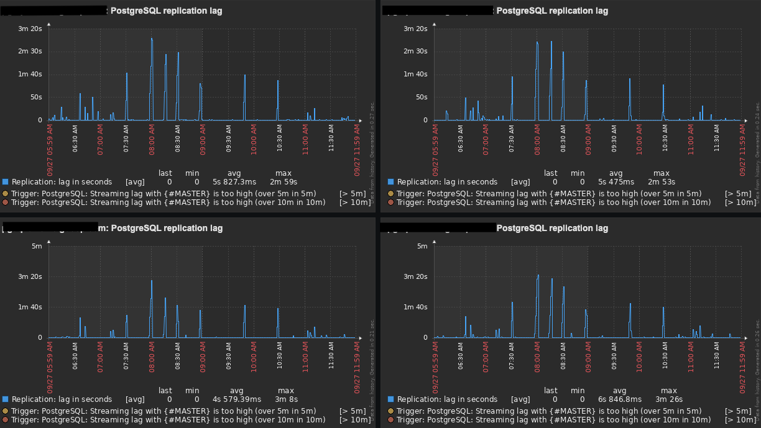Click red 10m trigger circle under max 2m 59s
This screenshot has width=761, height=428.
(6, 202)
